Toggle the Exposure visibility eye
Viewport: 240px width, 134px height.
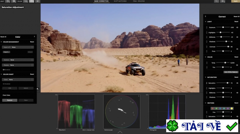click(x=237, y=27)
